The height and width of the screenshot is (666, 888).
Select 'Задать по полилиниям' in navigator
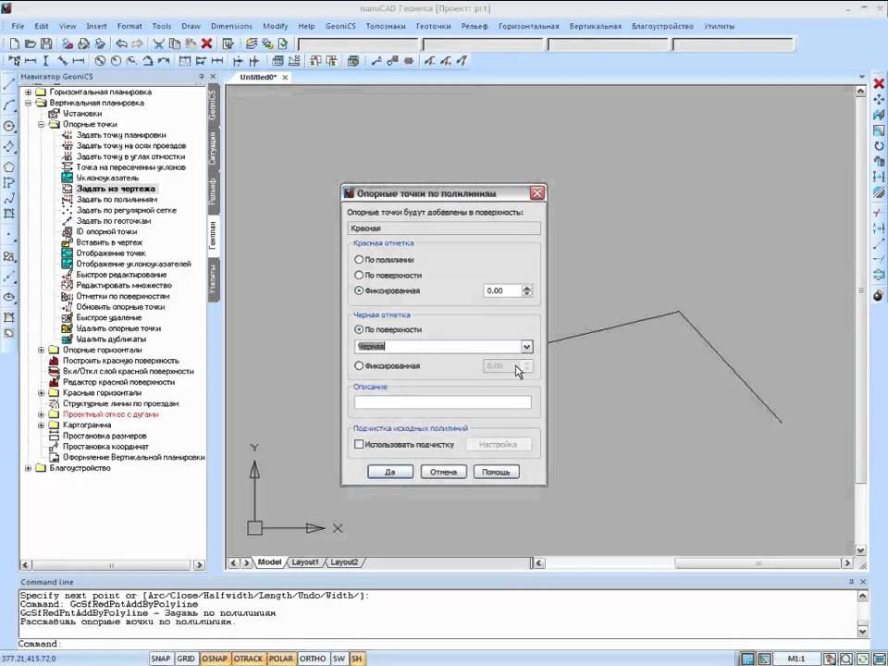point(117,200)
